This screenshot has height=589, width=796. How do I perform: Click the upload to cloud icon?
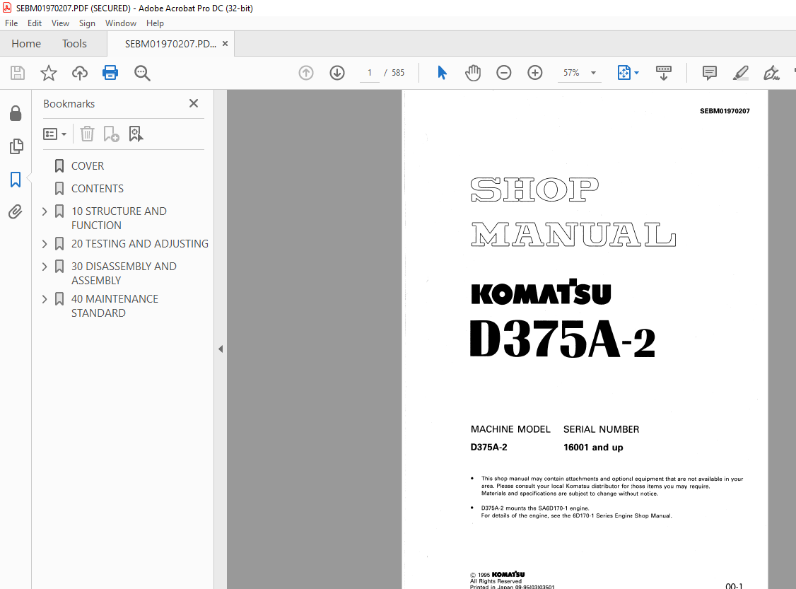click(80, 73)
